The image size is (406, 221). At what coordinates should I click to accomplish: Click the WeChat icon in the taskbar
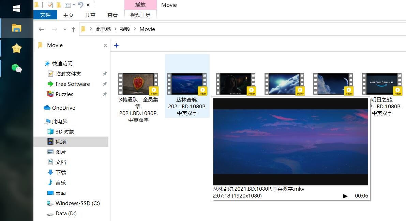click(x=16, y=68)
